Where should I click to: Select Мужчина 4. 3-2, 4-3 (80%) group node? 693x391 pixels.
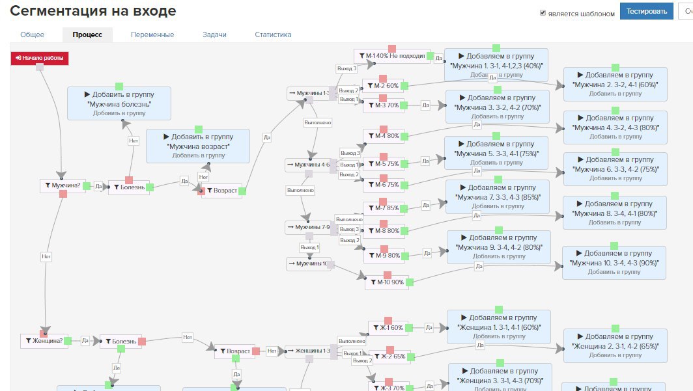point(615,127)
